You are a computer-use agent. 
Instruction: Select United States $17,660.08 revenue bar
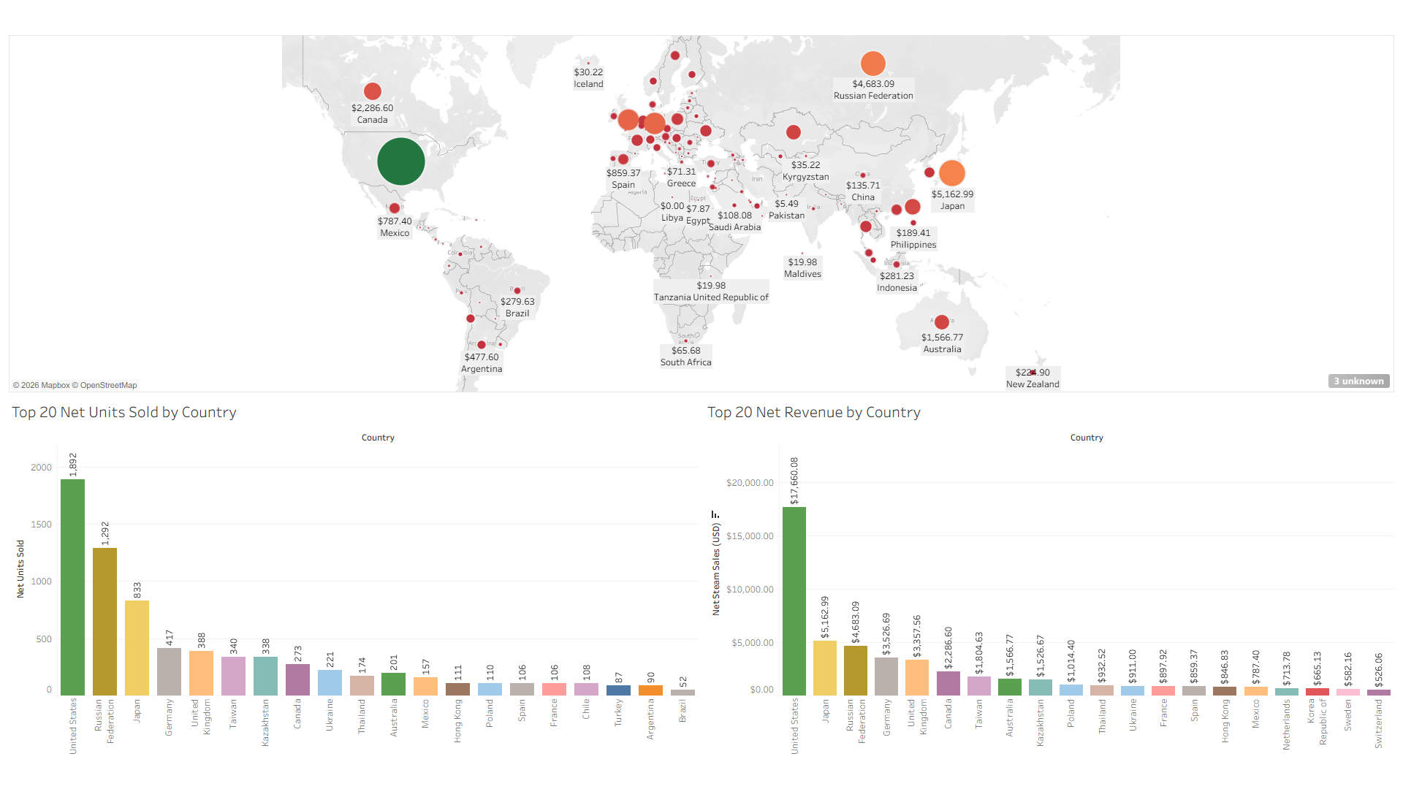click(x=794, y=601)
